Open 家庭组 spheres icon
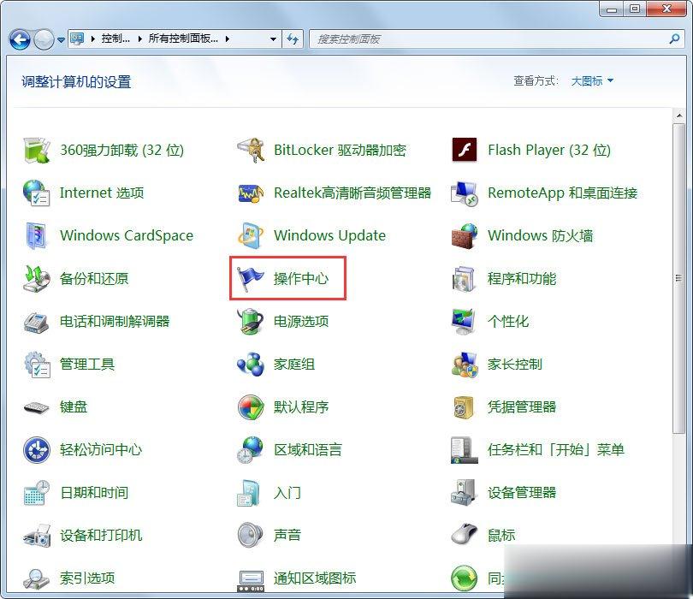The image size is (693, 599). click(251, 365)
